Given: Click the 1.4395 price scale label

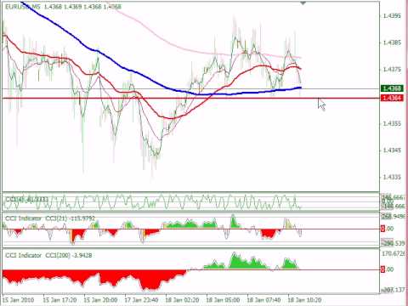Looking at the screenshot, I should 392,16.
